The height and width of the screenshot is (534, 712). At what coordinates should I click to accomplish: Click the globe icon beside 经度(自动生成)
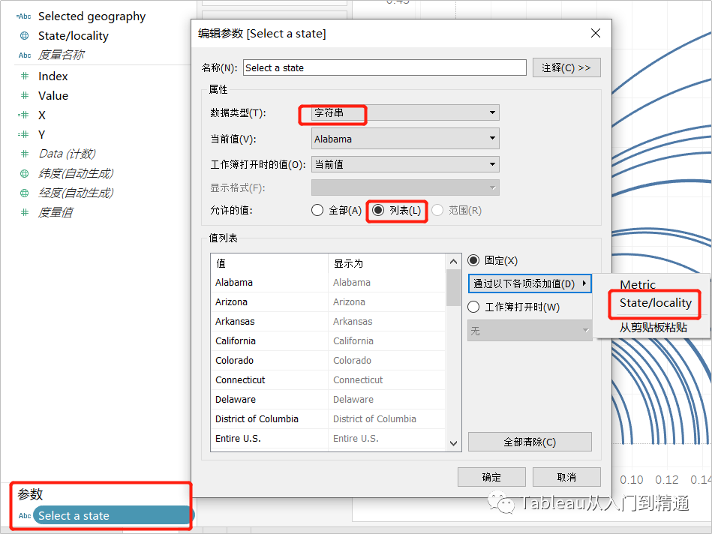(25, 193)
